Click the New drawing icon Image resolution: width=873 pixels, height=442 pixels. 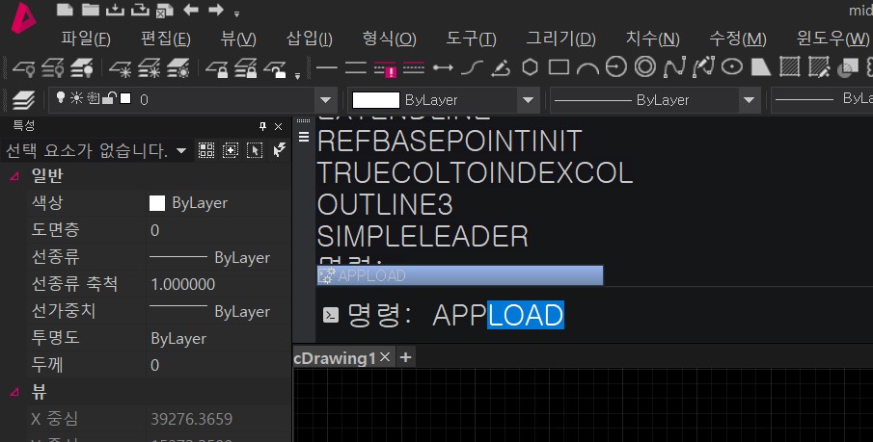click(66, 10)
